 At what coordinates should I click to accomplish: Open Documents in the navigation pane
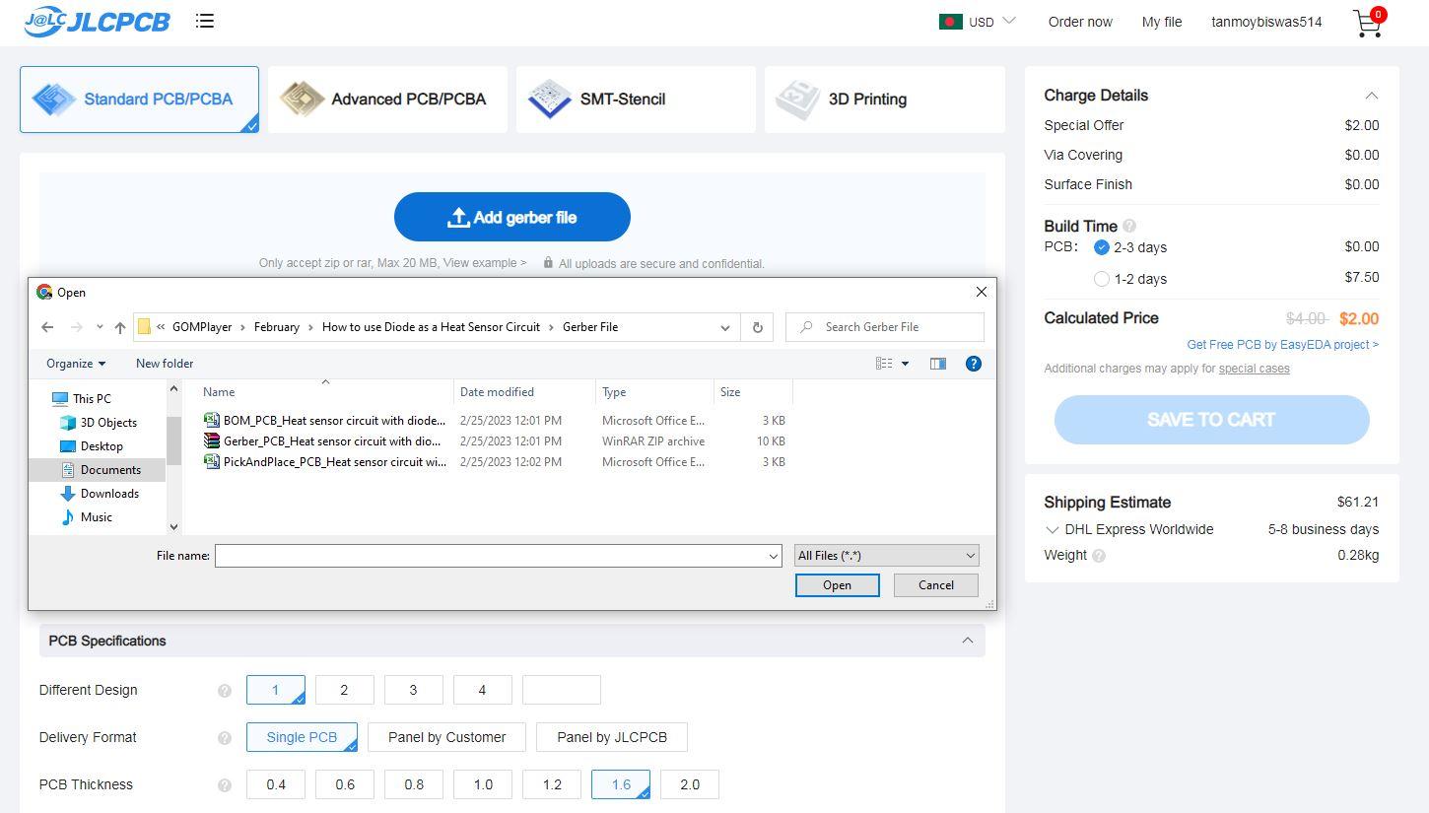click(x=102, y=470)
